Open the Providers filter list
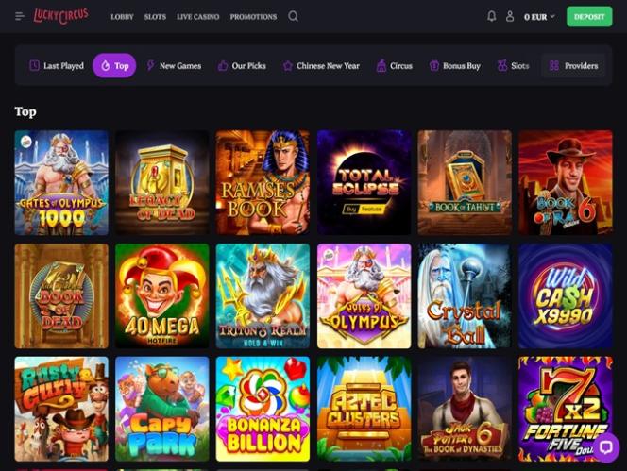The height and width of the screenshot is (471, 627). (573, 65)
